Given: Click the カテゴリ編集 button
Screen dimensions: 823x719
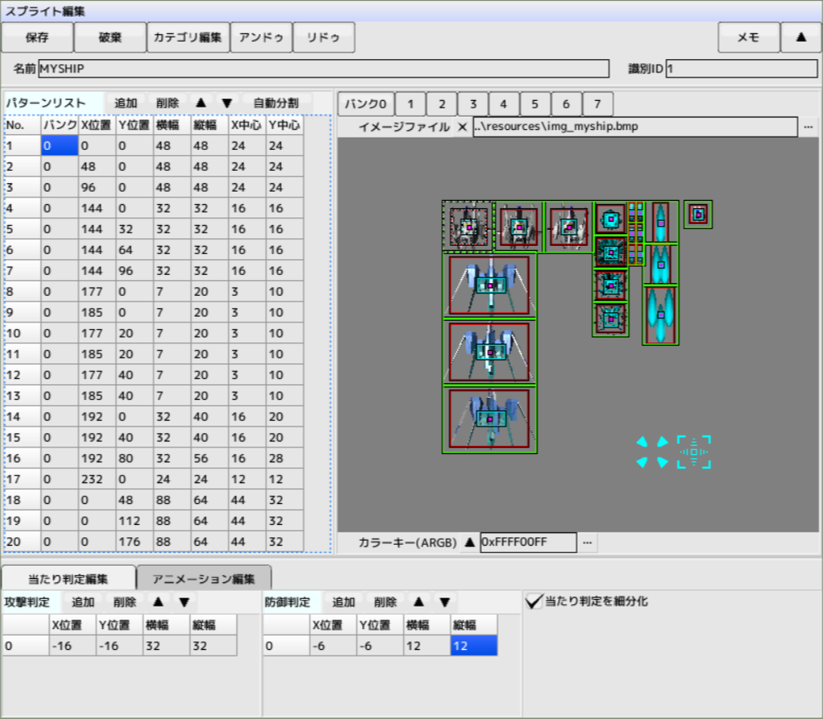Looking at the screenshot, I should (187, 37).
